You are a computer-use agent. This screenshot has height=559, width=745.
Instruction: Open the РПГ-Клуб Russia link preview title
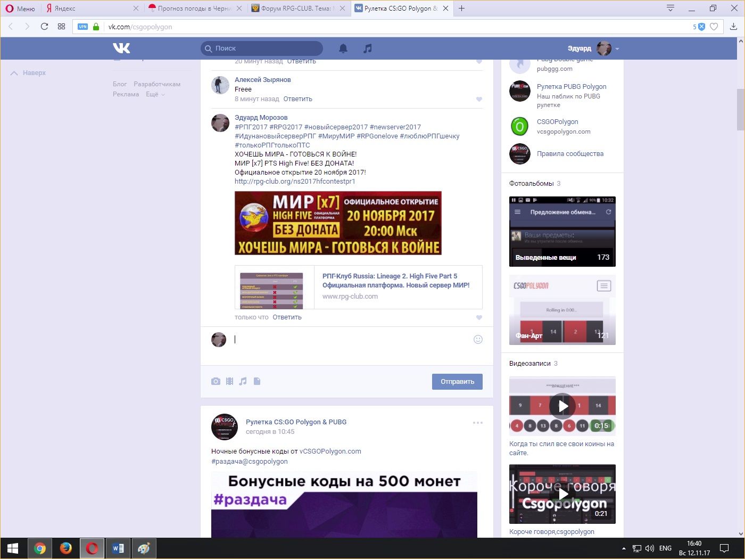pos(396,281)
